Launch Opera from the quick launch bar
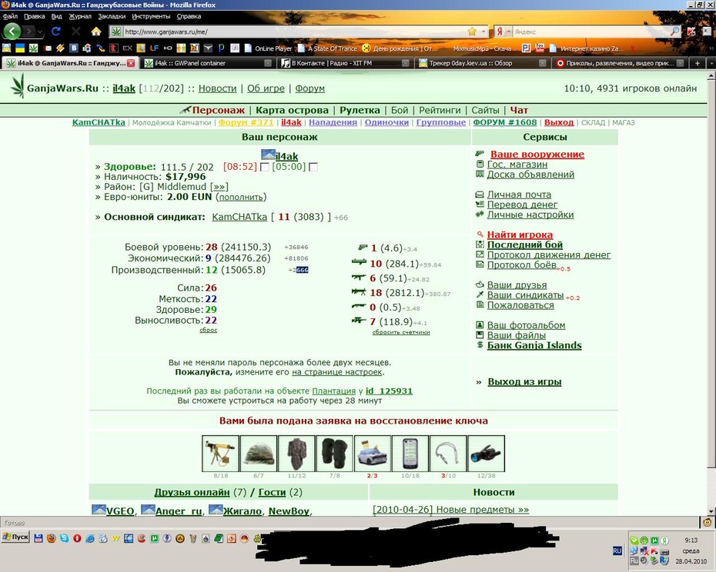Screen dimensions: 716x572 pos(77,538)
